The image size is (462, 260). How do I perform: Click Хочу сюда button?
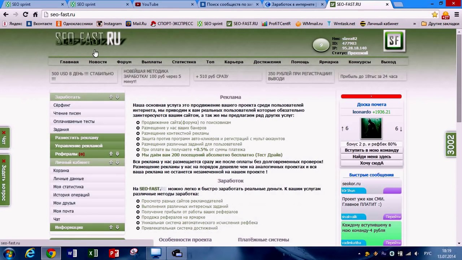[x=372, y=163]
